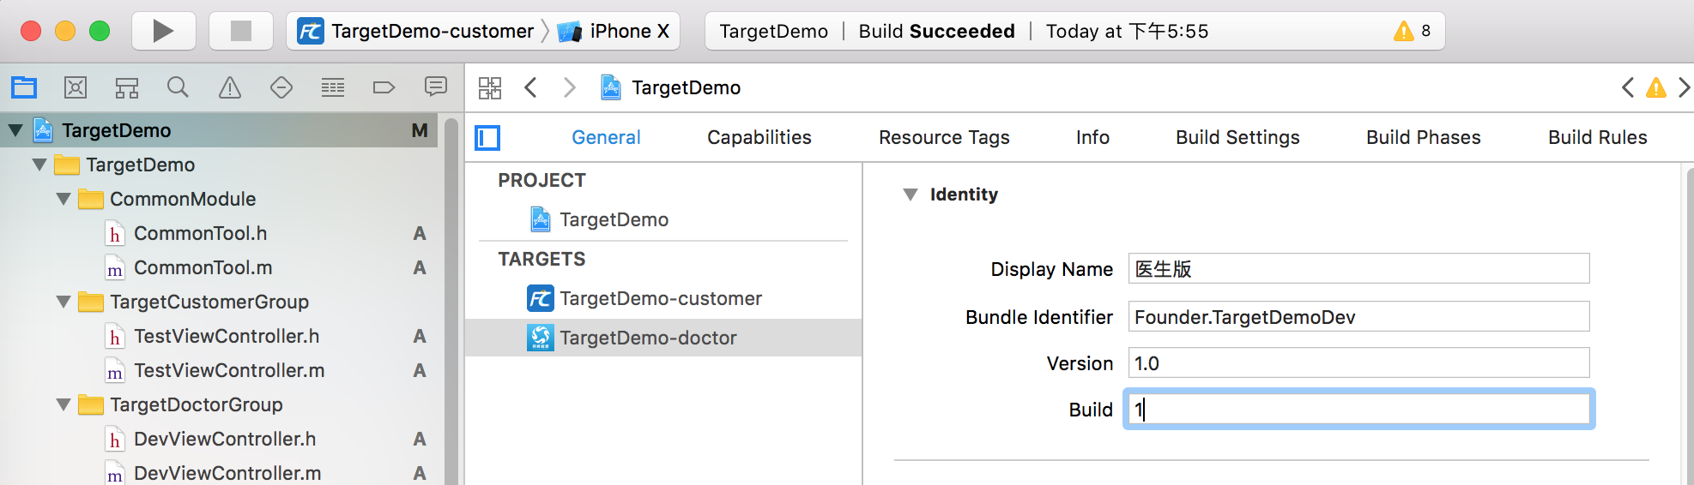Select DevViewController.h file

(223, 439)
